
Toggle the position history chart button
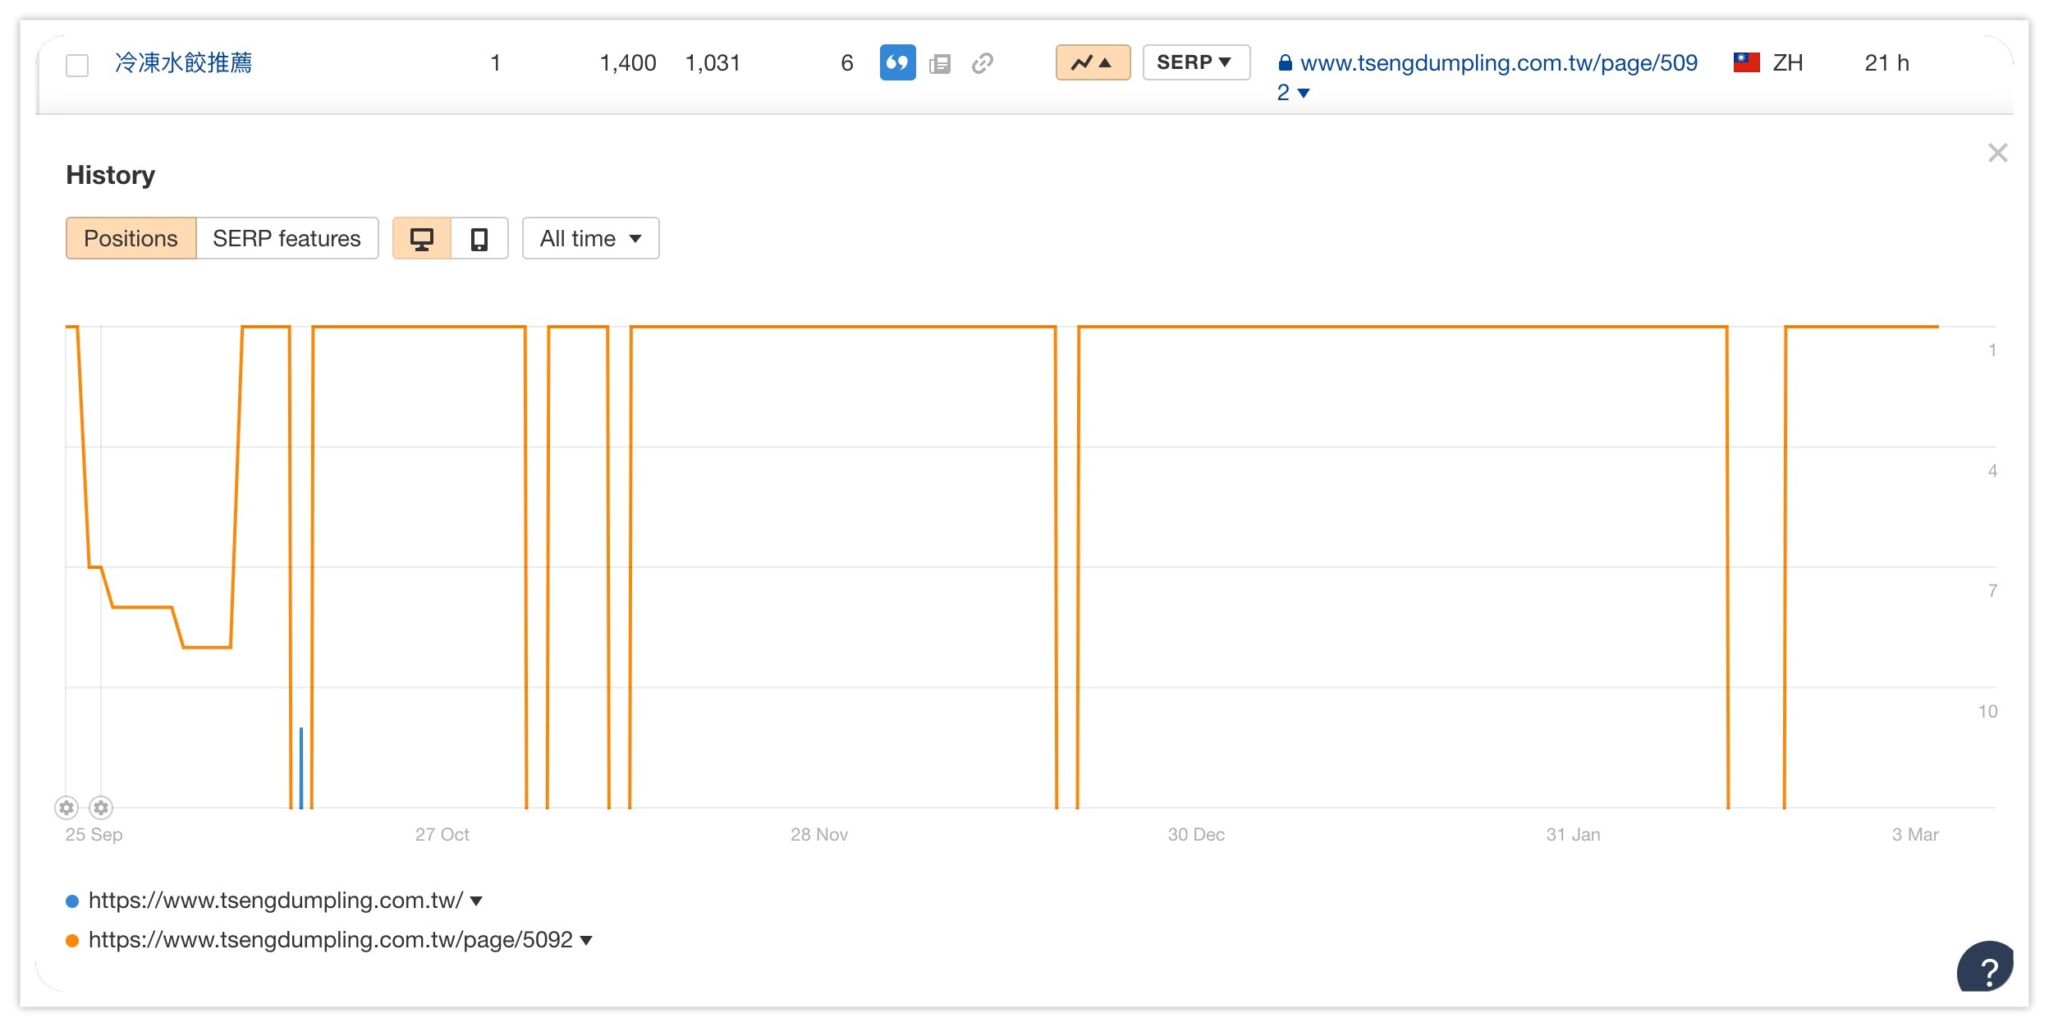point(1093,62)
